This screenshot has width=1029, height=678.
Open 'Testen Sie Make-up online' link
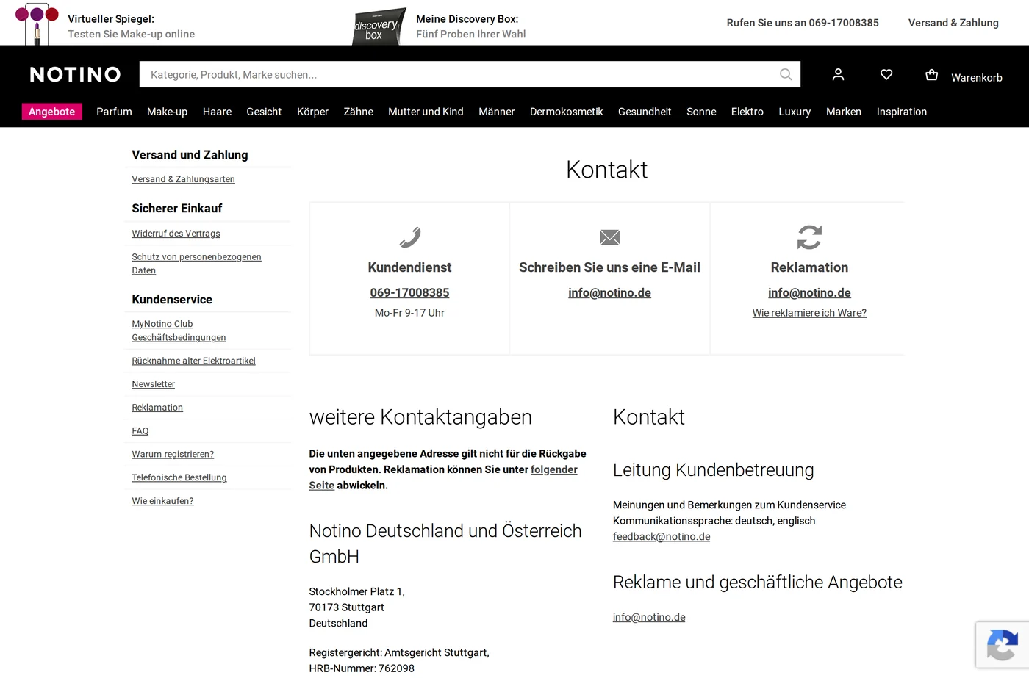[x=132, y=34]
